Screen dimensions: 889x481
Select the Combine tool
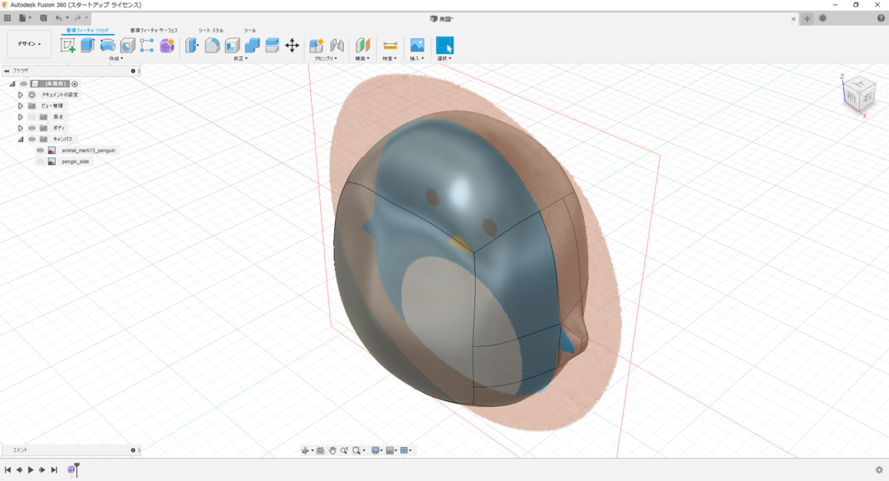click(252, 46)
